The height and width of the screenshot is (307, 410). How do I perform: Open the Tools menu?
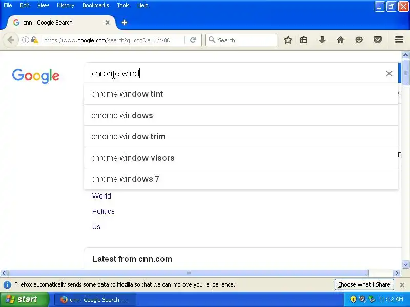[123, 5]
